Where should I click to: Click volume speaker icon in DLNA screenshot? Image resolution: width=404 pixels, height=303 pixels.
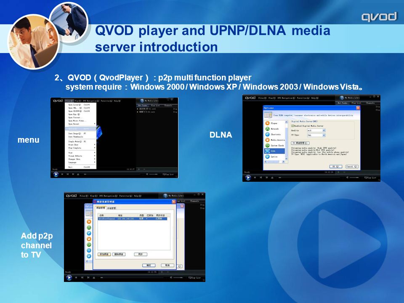[x=347, y=178]
